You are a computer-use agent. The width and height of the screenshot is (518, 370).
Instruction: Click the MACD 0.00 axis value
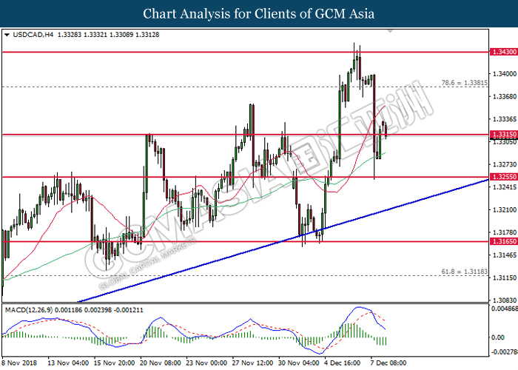(498, 337)
